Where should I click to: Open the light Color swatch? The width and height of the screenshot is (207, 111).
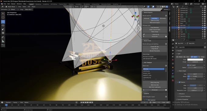(x=195, y=59)
